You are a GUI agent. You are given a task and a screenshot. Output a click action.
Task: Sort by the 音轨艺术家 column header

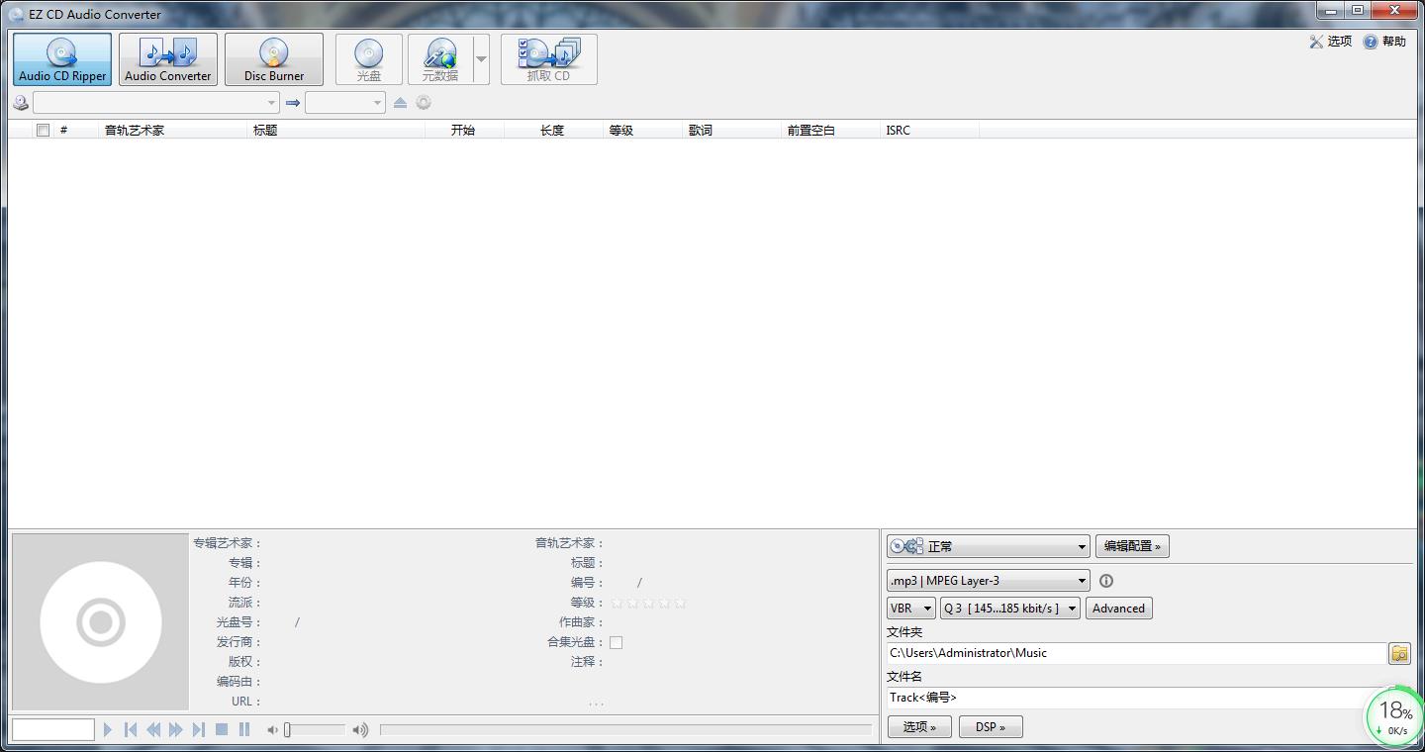173,130
